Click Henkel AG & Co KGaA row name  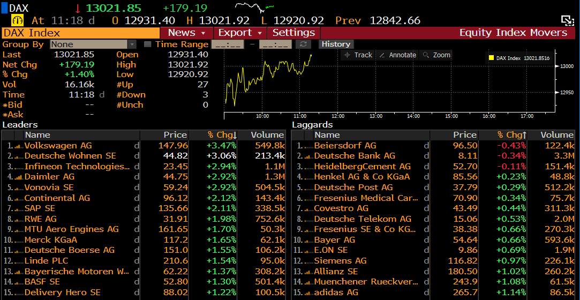(361, 177)
